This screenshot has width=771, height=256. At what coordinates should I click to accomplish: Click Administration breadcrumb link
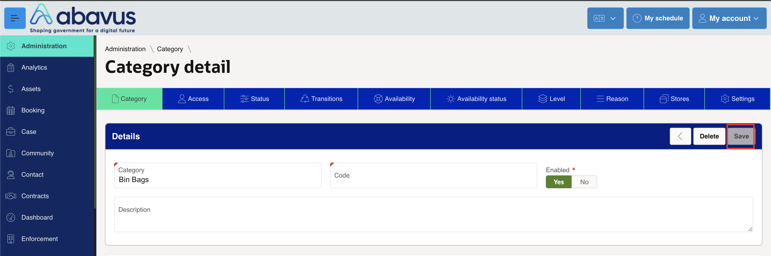click(125, 49)
